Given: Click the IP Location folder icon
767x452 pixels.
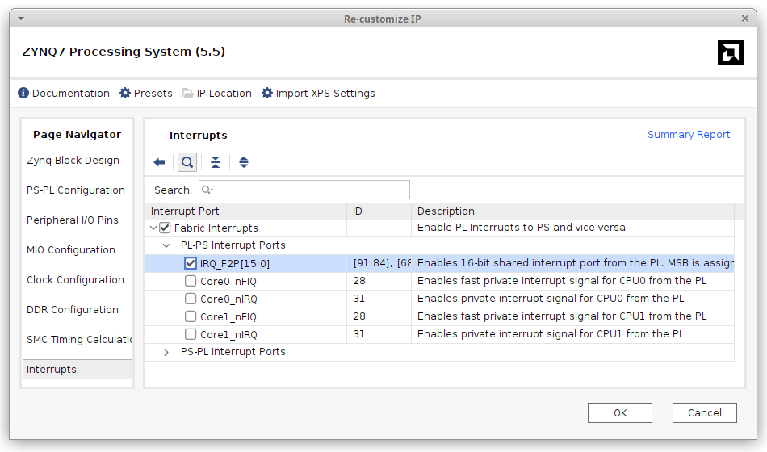Looking at the screenshot, I should pos(188,94).
